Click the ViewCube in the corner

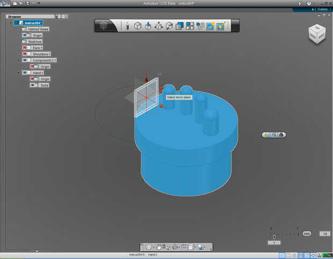317,34
